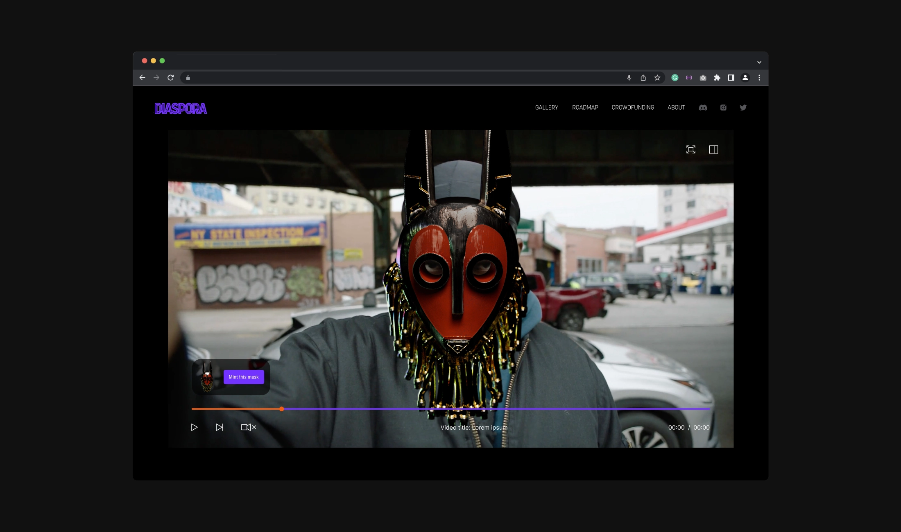Maximize the window with the green button

click(162, 61)
